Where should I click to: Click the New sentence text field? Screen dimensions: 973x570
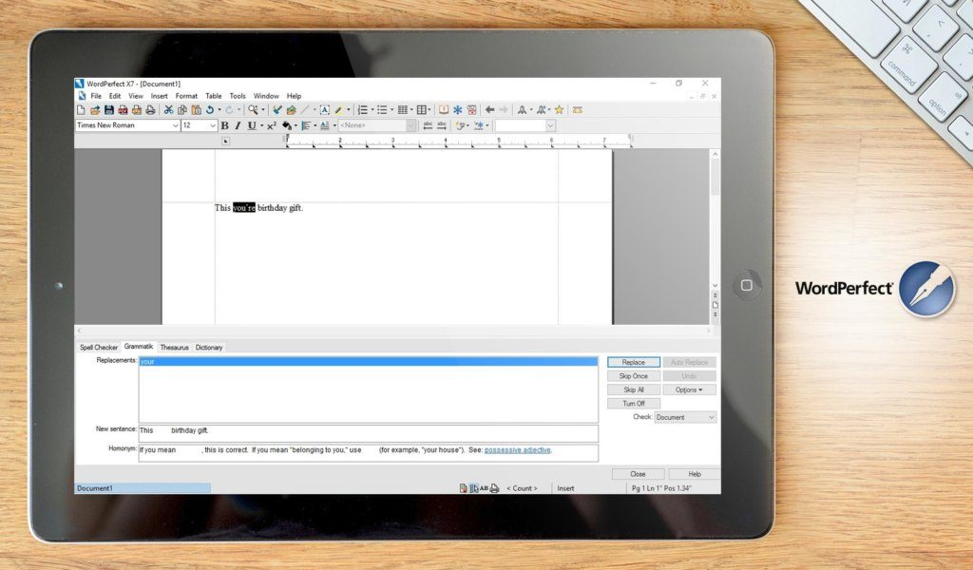coord(369,433)
